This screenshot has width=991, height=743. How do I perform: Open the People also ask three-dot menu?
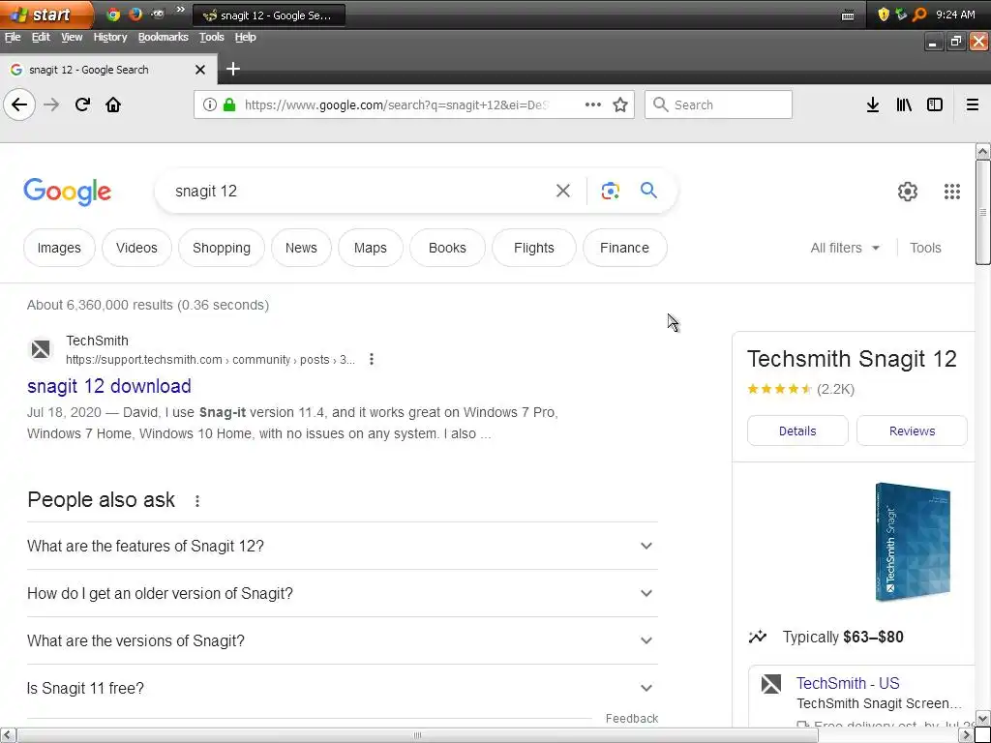(197, 501)
